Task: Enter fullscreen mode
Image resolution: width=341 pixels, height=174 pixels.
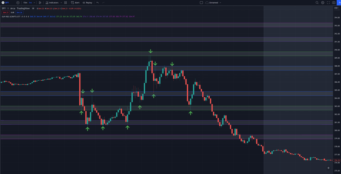Action: pyautogui.click(x=328, y=3)
